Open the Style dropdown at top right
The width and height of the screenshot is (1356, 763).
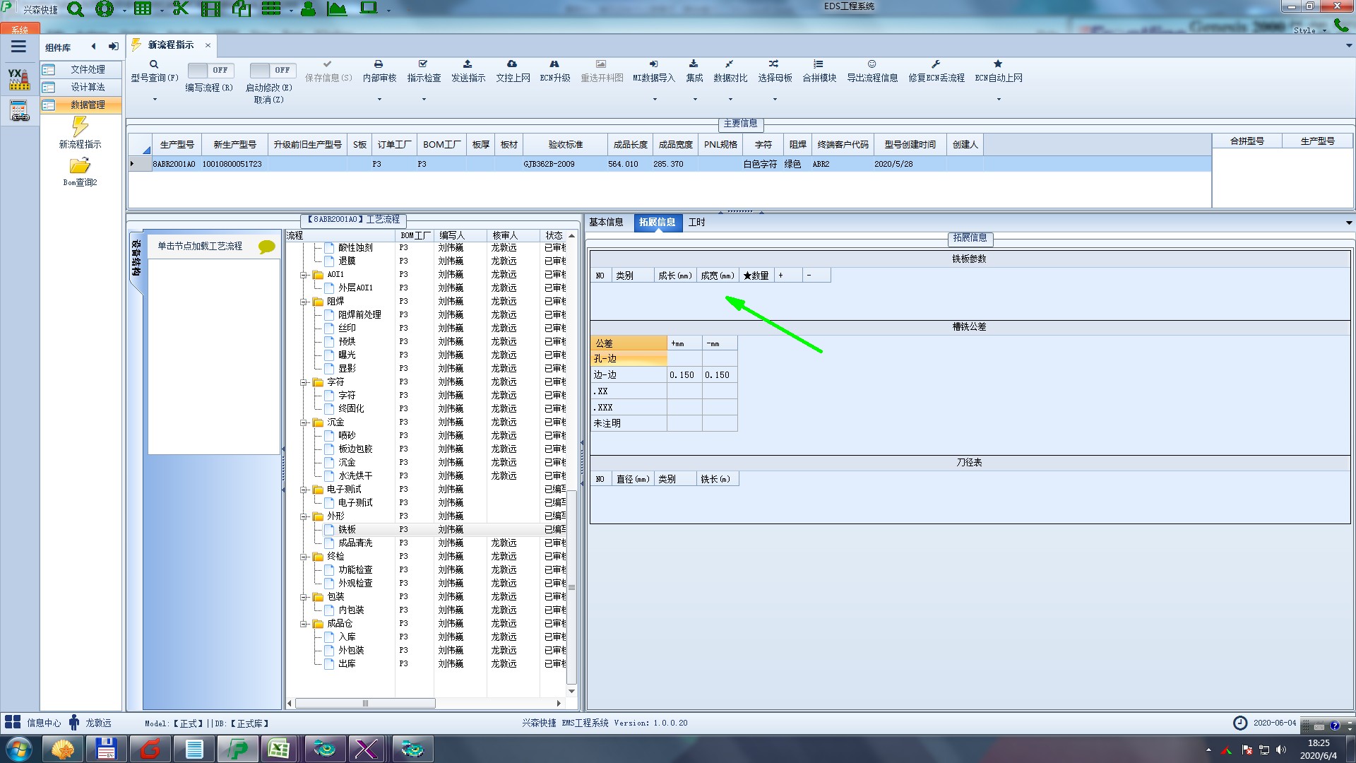(x=1310, y=30)
